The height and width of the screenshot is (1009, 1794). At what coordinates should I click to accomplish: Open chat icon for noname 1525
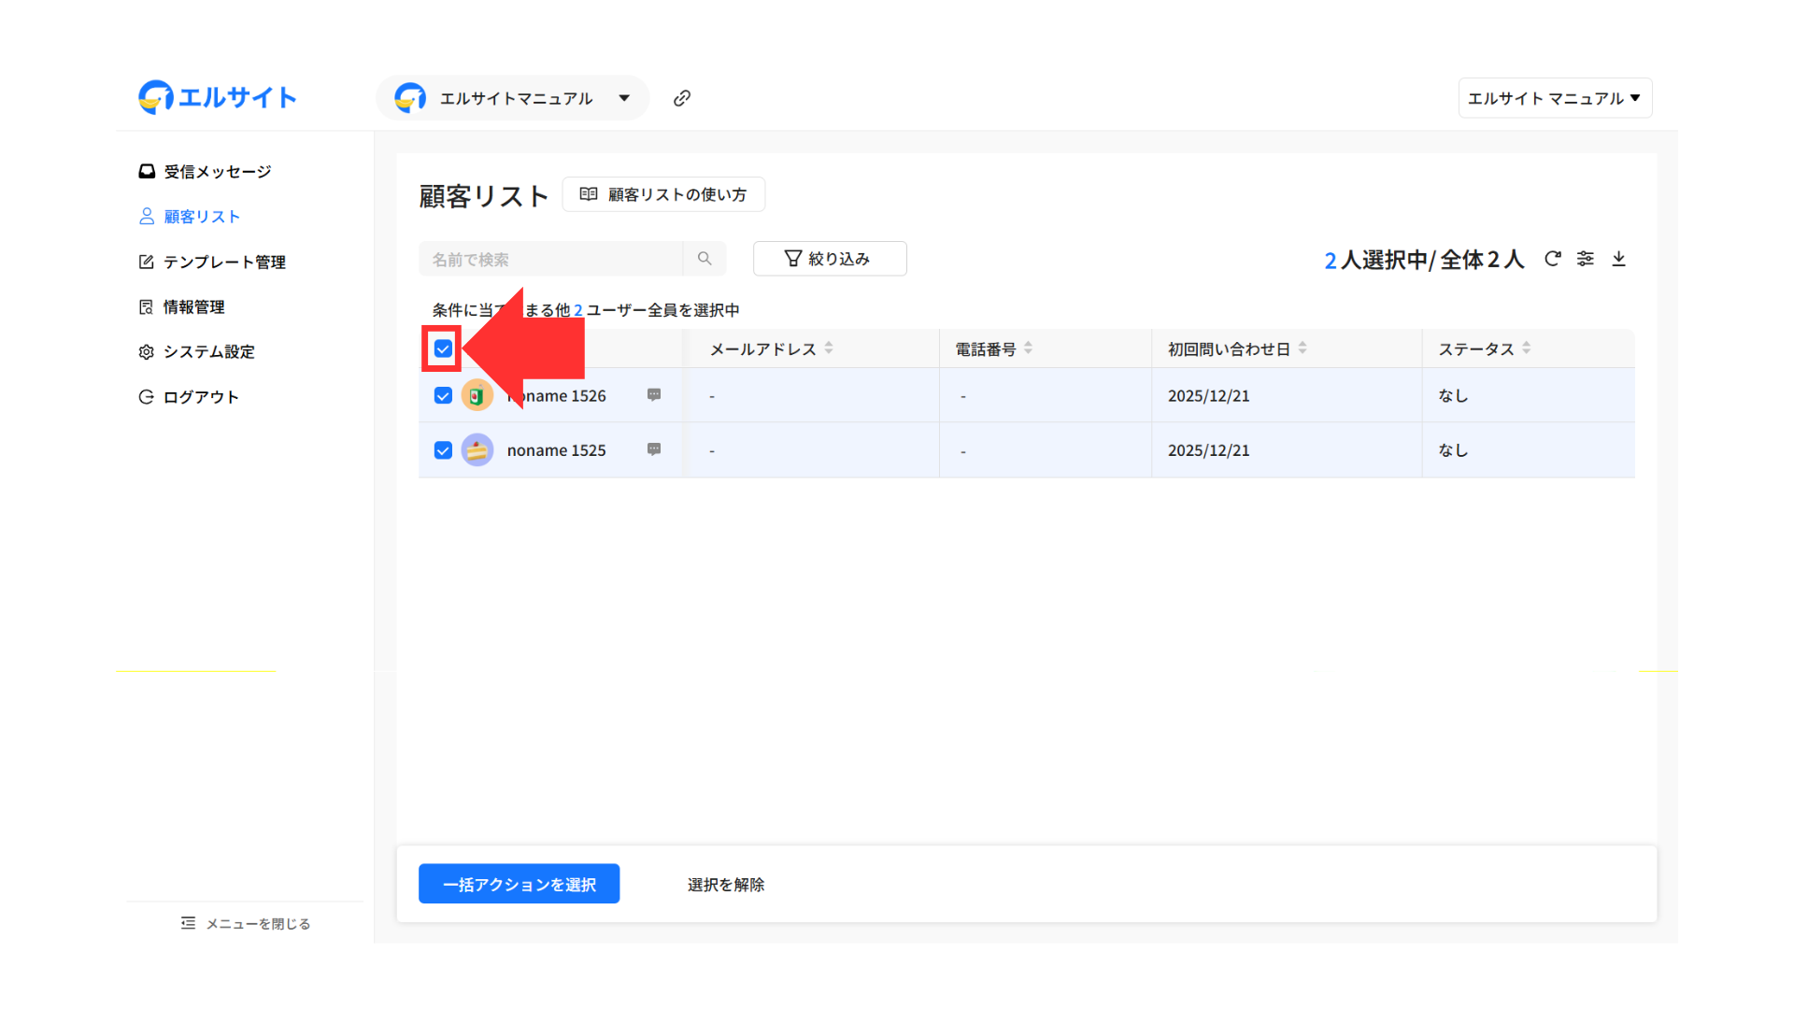point(654,449)
